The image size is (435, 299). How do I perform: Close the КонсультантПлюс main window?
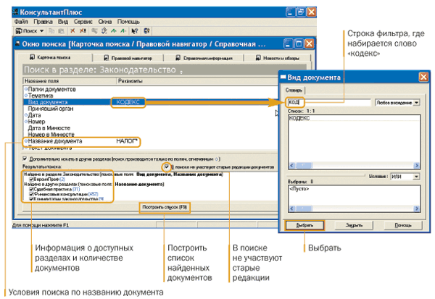[311, 12]
